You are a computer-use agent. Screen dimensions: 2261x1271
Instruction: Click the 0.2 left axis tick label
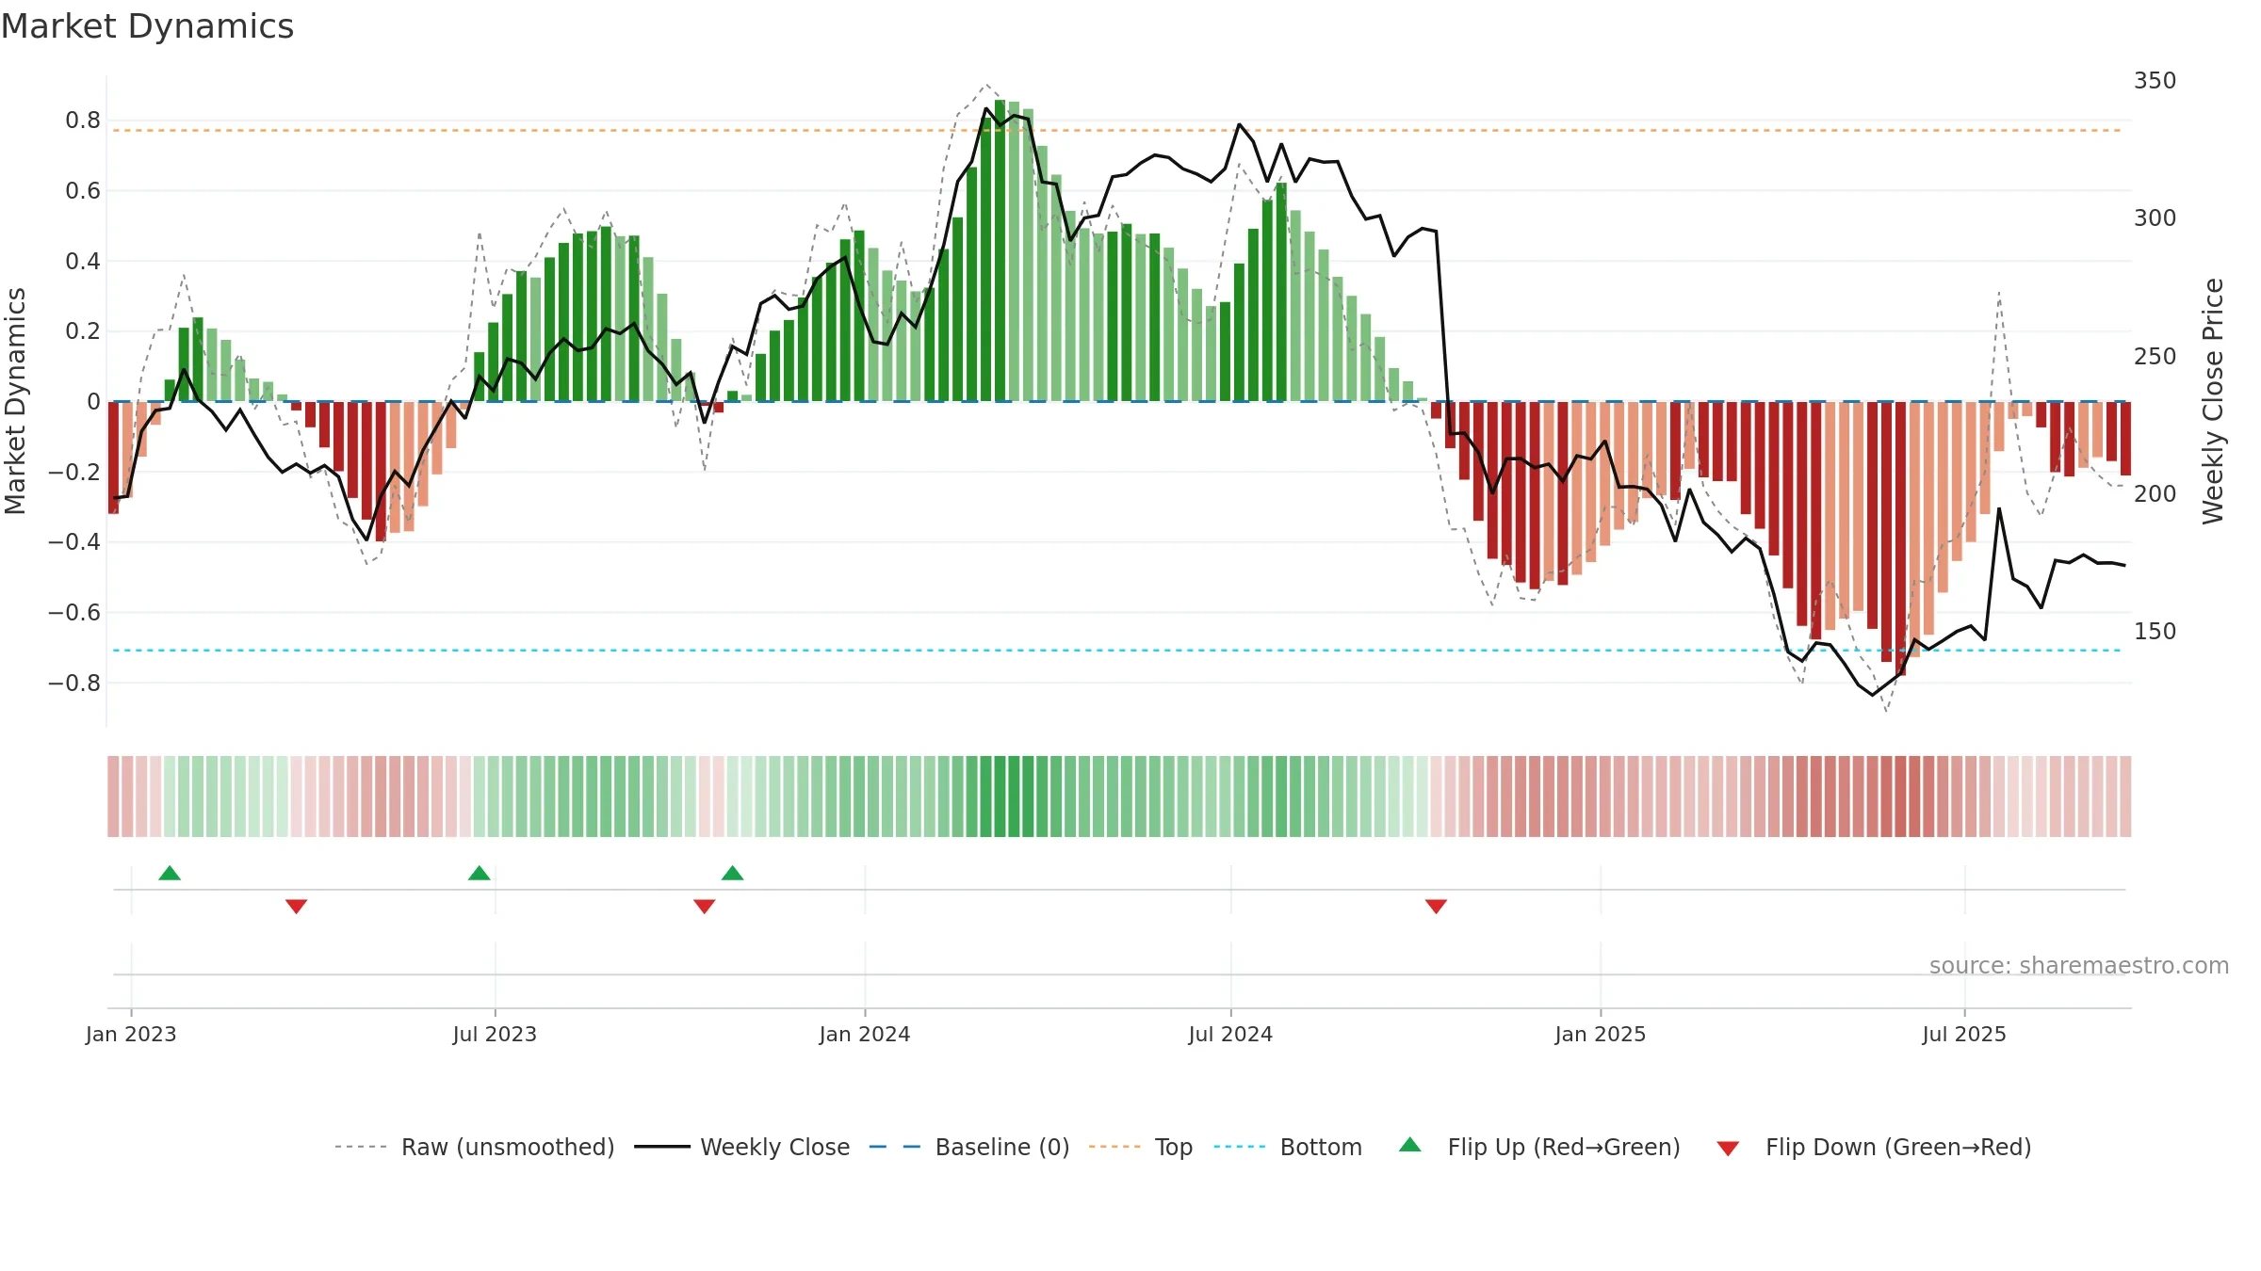coord(83,331)
